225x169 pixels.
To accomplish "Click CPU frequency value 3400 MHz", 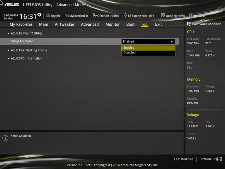I will pyautogui.click(x=193, y=43).
